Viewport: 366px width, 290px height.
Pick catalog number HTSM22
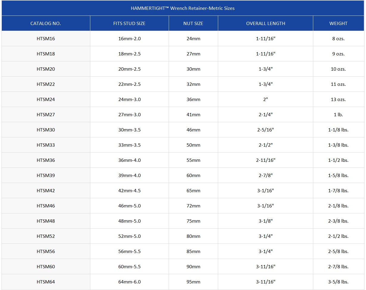(x=46, y=84)
